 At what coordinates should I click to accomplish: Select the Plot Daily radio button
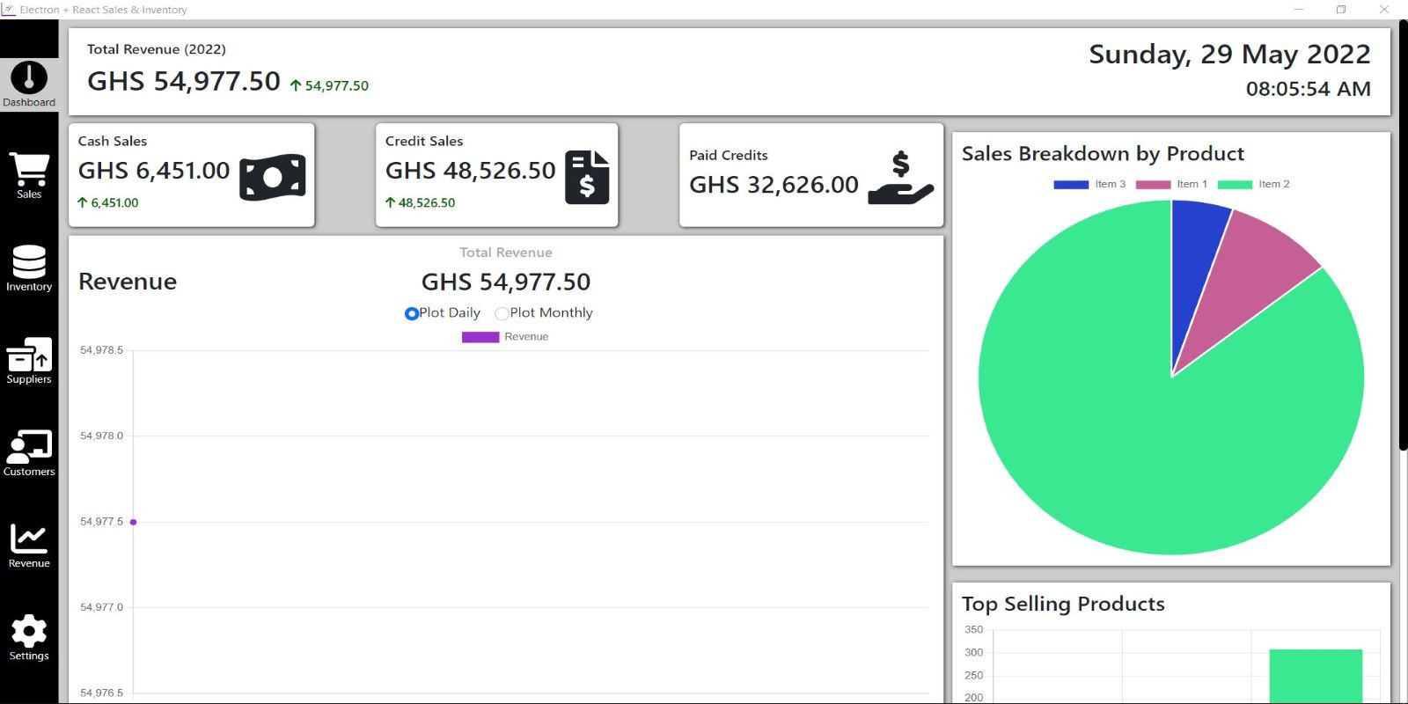411,313
